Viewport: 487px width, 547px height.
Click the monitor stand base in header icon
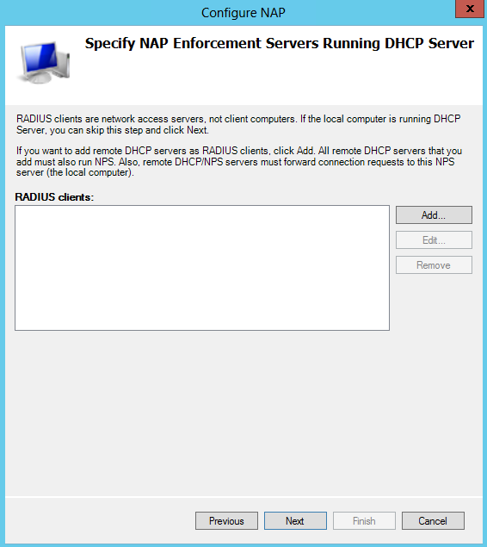pyautogui.click(x=37, y=79)
